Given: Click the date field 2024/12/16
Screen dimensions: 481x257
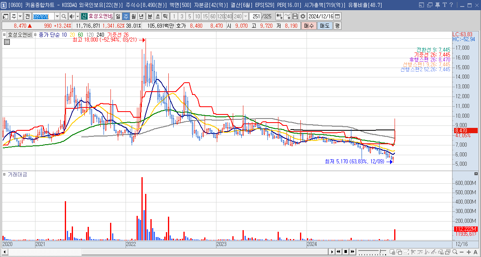Looking at the screenshot, I should [x=320, y=16].
